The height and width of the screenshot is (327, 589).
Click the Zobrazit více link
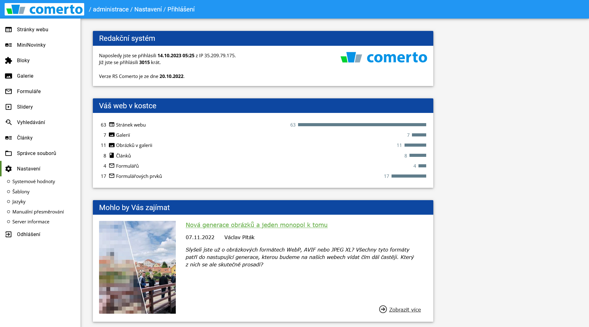[405, 310]
